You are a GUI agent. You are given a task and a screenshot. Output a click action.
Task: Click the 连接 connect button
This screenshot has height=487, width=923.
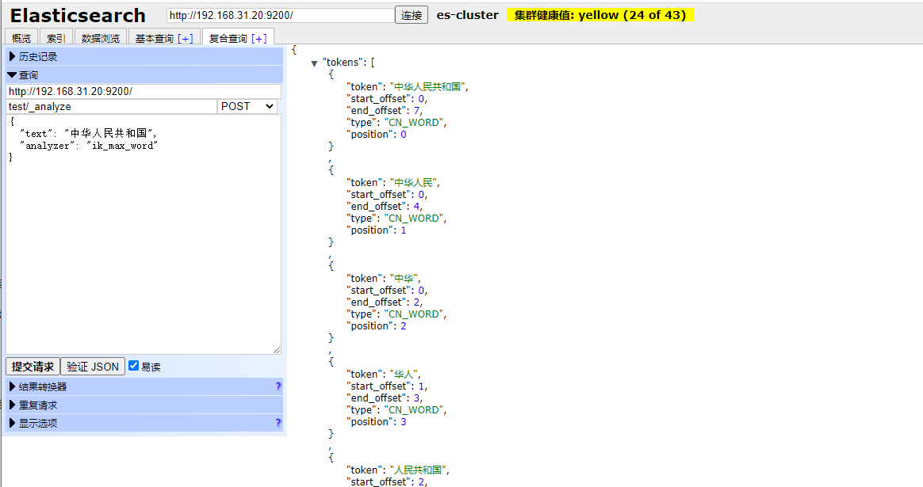pos(412,15)
